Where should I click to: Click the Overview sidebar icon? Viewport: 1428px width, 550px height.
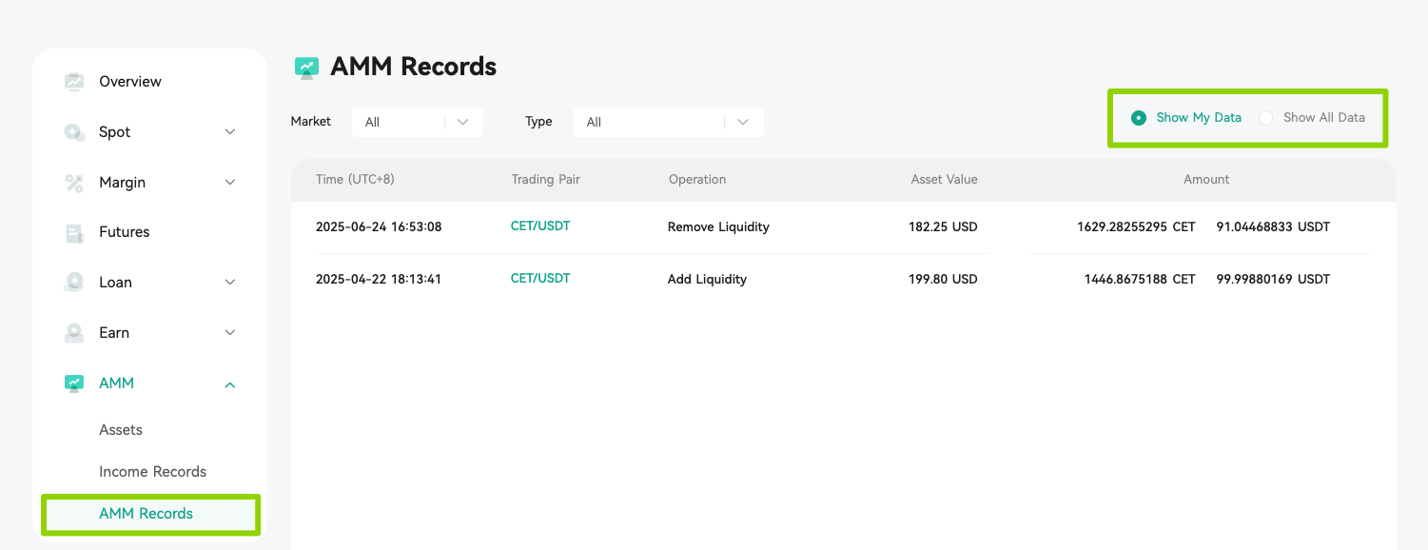74,82
